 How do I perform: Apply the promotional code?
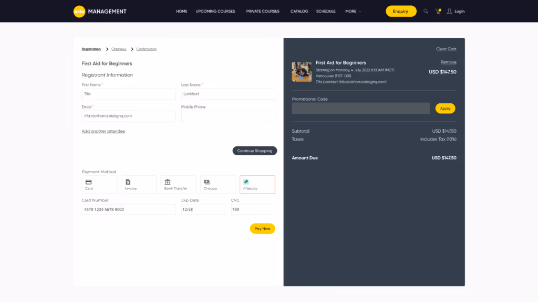click(445, 109)
